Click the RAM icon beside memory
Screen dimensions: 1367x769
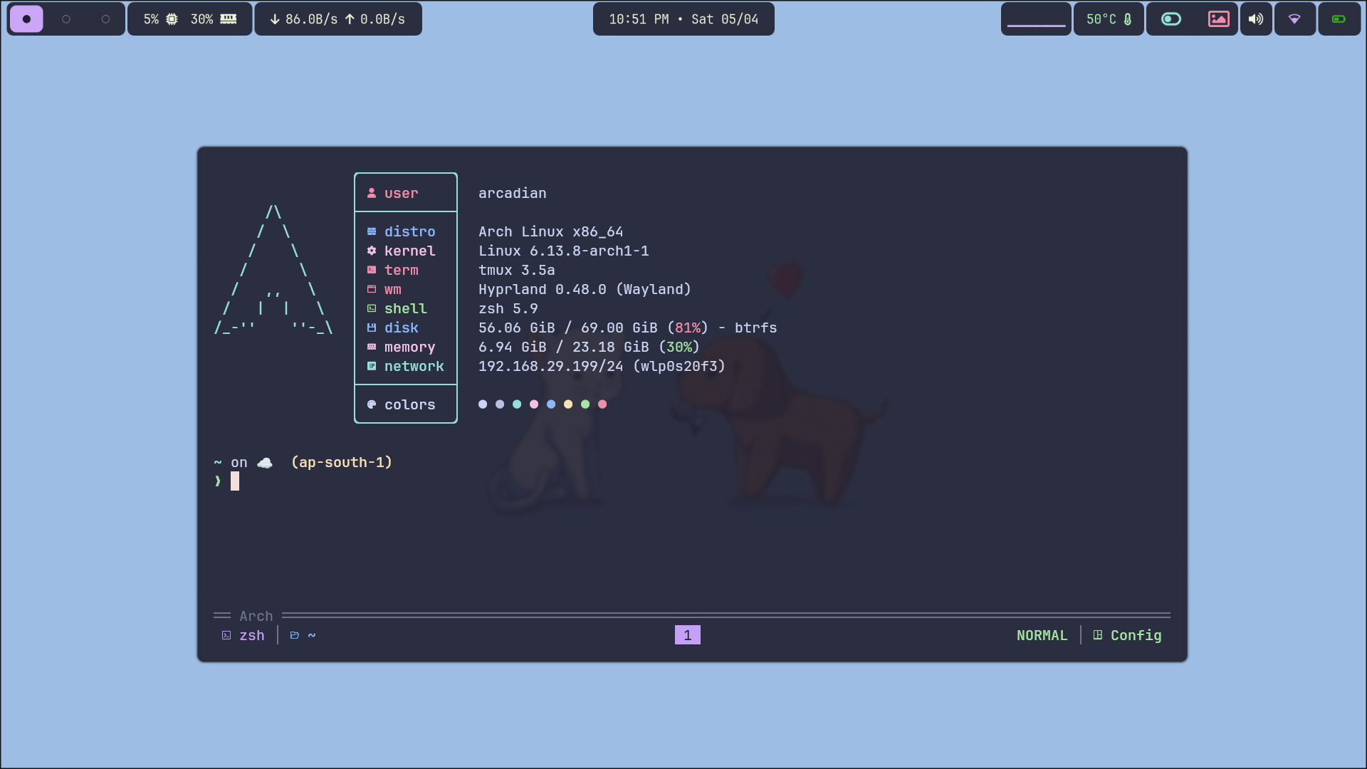[372, 347]
